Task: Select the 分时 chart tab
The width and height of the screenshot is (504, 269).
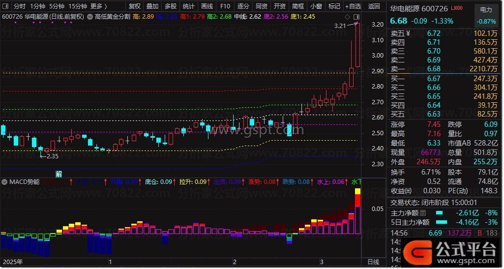Action: [x=19, y=6]
